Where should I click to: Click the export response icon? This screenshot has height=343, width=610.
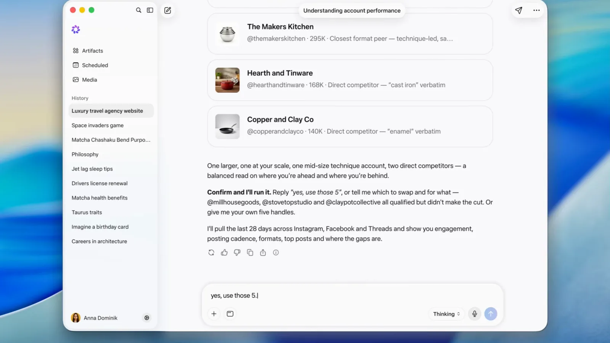coord(263,252)
